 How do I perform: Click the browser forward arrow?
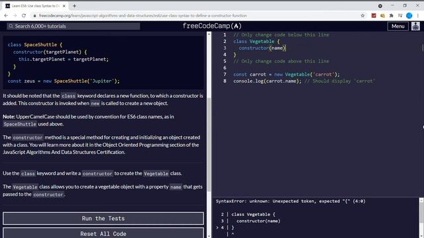pyautogui.click(x=15, y=16)
